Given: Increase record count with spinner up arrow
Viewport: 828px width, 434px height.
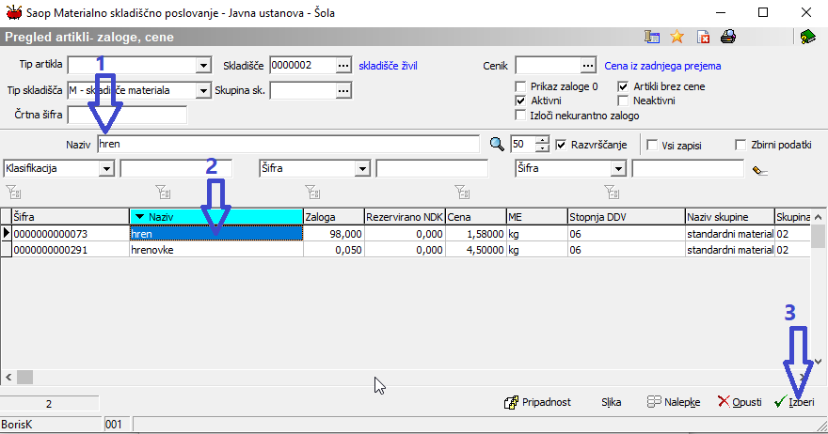Looking at the screenshot, I should [x=542, y=140].
